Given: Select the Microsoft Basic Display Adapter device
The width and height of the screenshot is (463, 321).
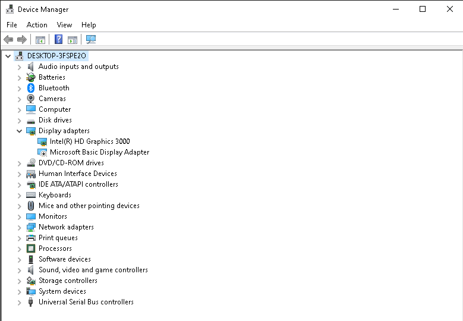Looking at the screenshot, I should tap(99, 152).
